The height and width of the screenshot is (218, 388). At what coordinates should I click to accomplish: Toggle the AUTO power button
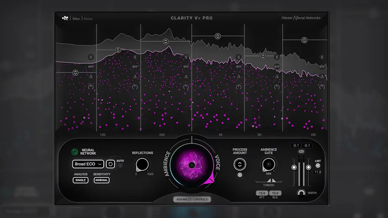point(120,165)
